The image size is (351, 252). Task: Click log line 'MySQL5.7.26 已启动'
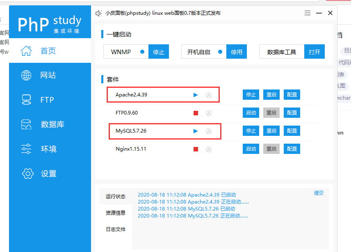point(187,209)
